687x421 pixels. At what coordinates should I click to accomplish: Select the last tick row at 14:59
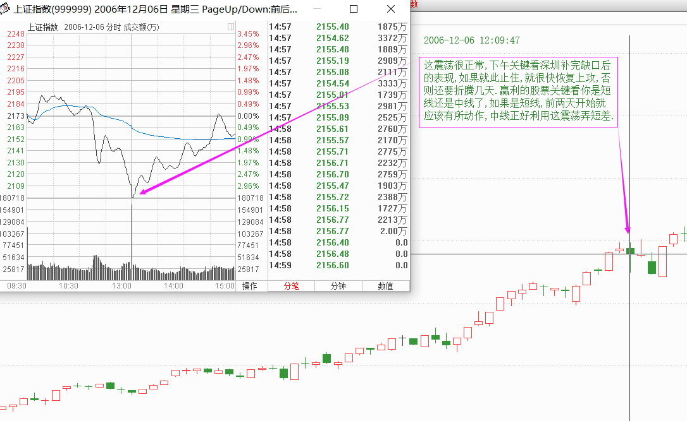click(338, 266)
